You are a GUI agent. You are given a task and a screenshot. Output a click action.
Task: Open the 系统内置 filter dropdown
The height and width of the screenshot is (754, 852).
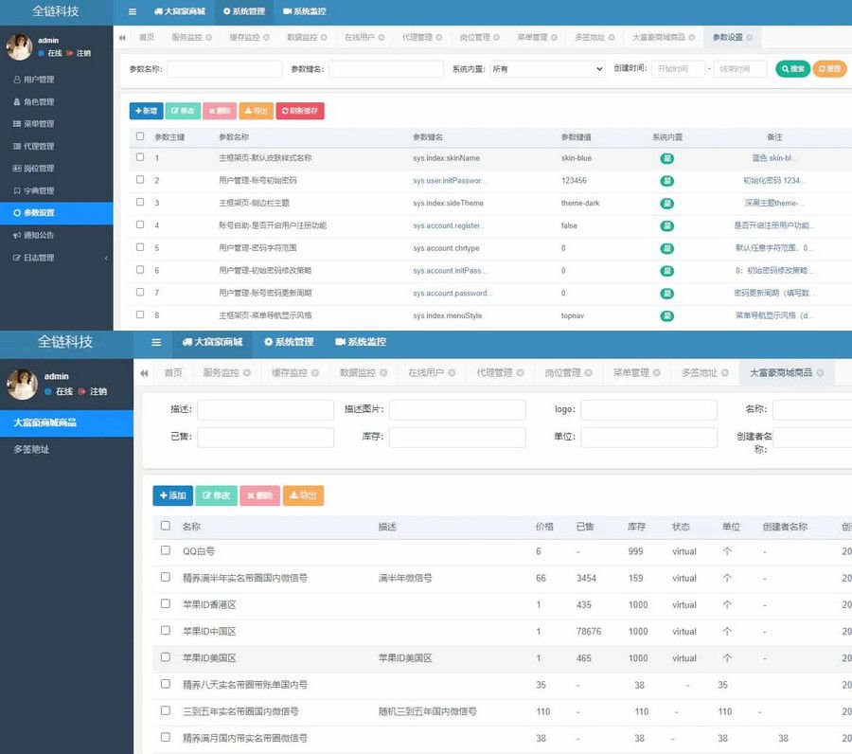coord(549,69)
